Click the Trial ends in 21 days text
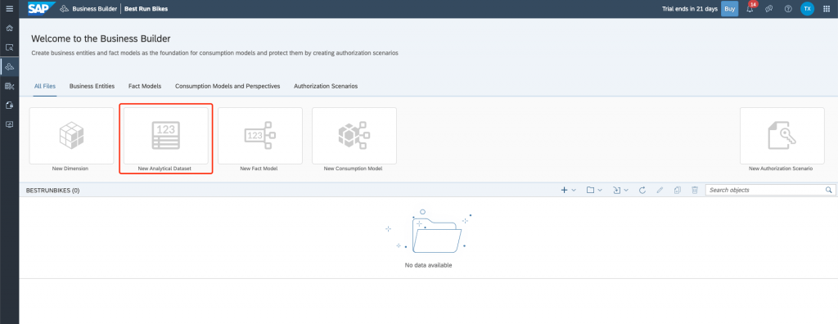The height and width of the screenshot is (324, 838). click(x=690, y=9)
